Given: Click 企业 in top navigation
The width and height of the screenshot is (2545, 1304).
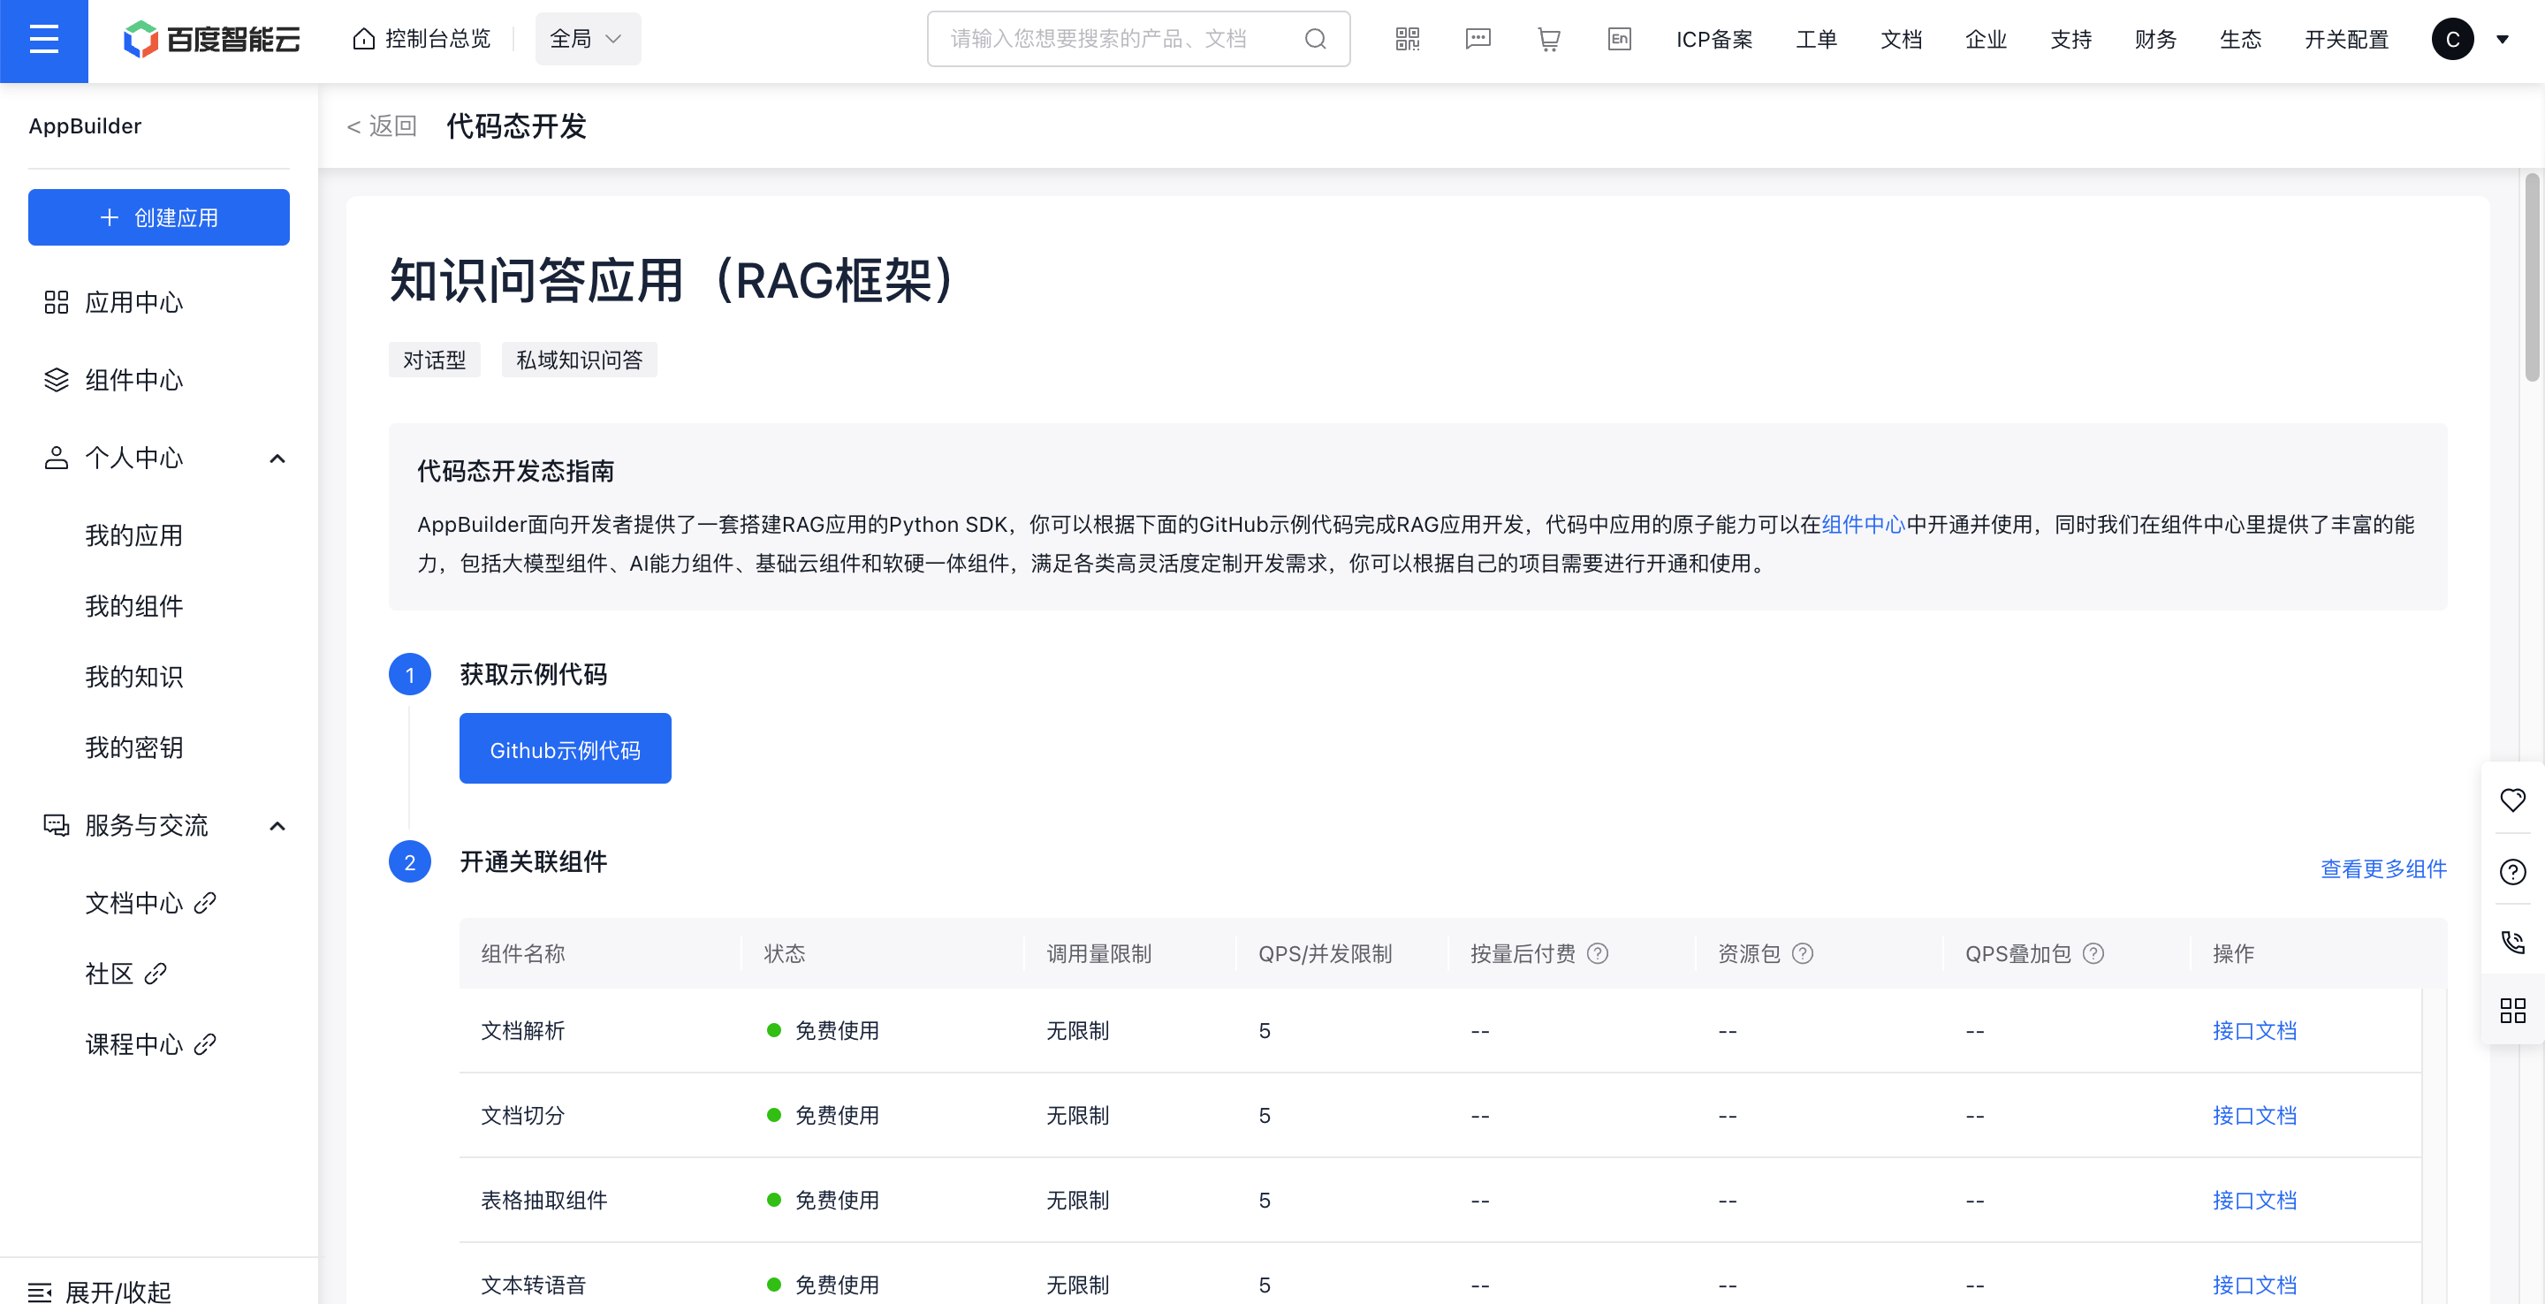Looking at the screenshot, I should click(x=1986, y=40).
